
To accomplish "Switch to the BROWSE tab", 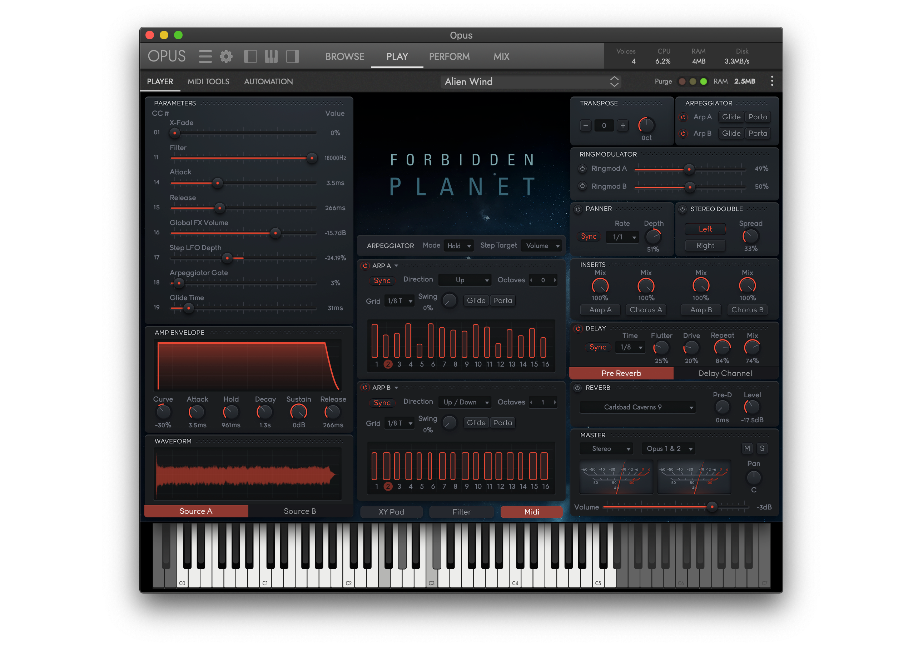I will coord(345,56).
